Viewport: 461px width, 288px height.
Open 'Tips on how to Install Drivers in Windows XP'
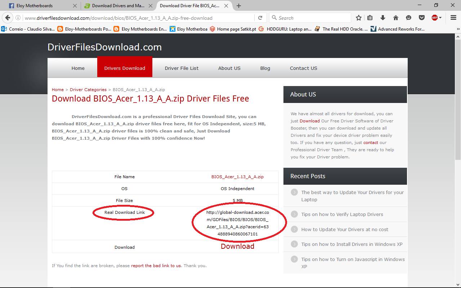point(352,244)
